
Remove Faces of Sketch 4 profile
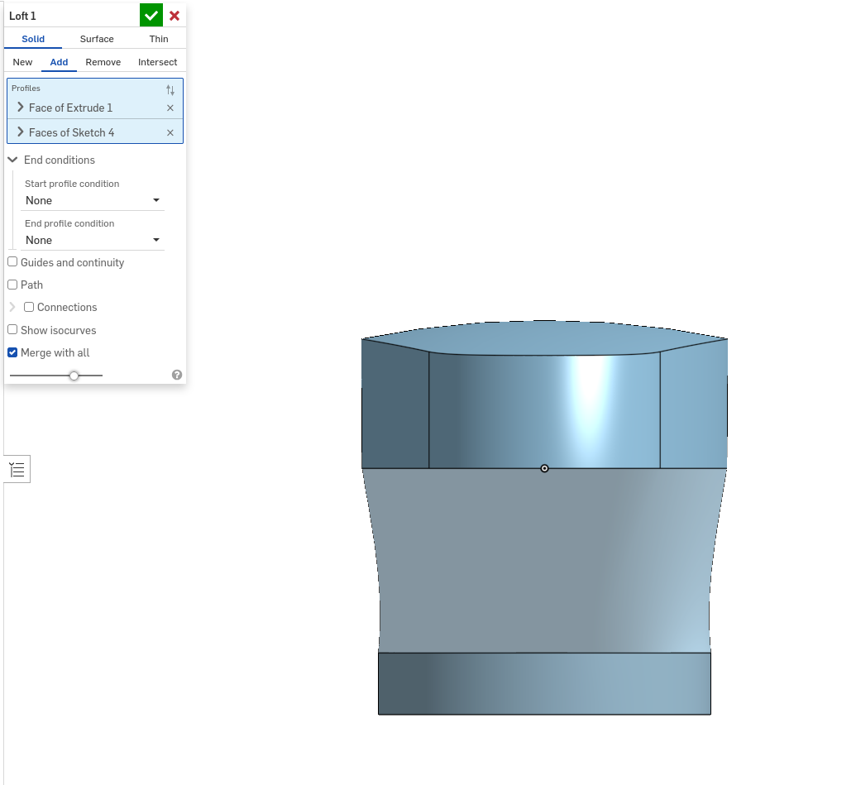coord(170,132)
